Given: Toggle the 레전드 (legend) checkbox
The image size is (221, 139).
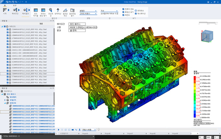Looking at the screenshot, I should [x=123, y=15].
